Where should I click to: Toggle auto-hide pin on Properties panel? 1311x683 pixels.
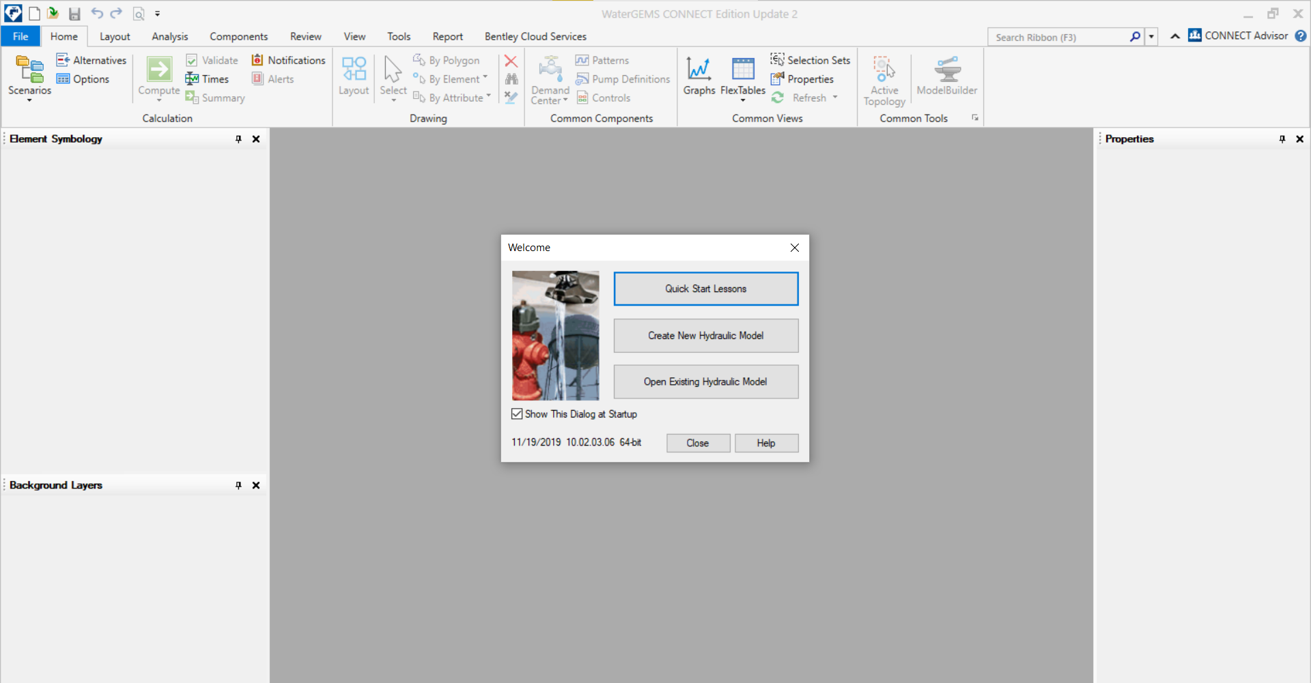pos(1282,139)
